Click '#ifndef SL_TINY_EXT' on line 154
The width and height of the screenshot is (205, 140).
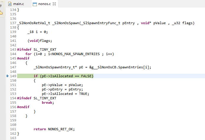(x=37, y=98)
